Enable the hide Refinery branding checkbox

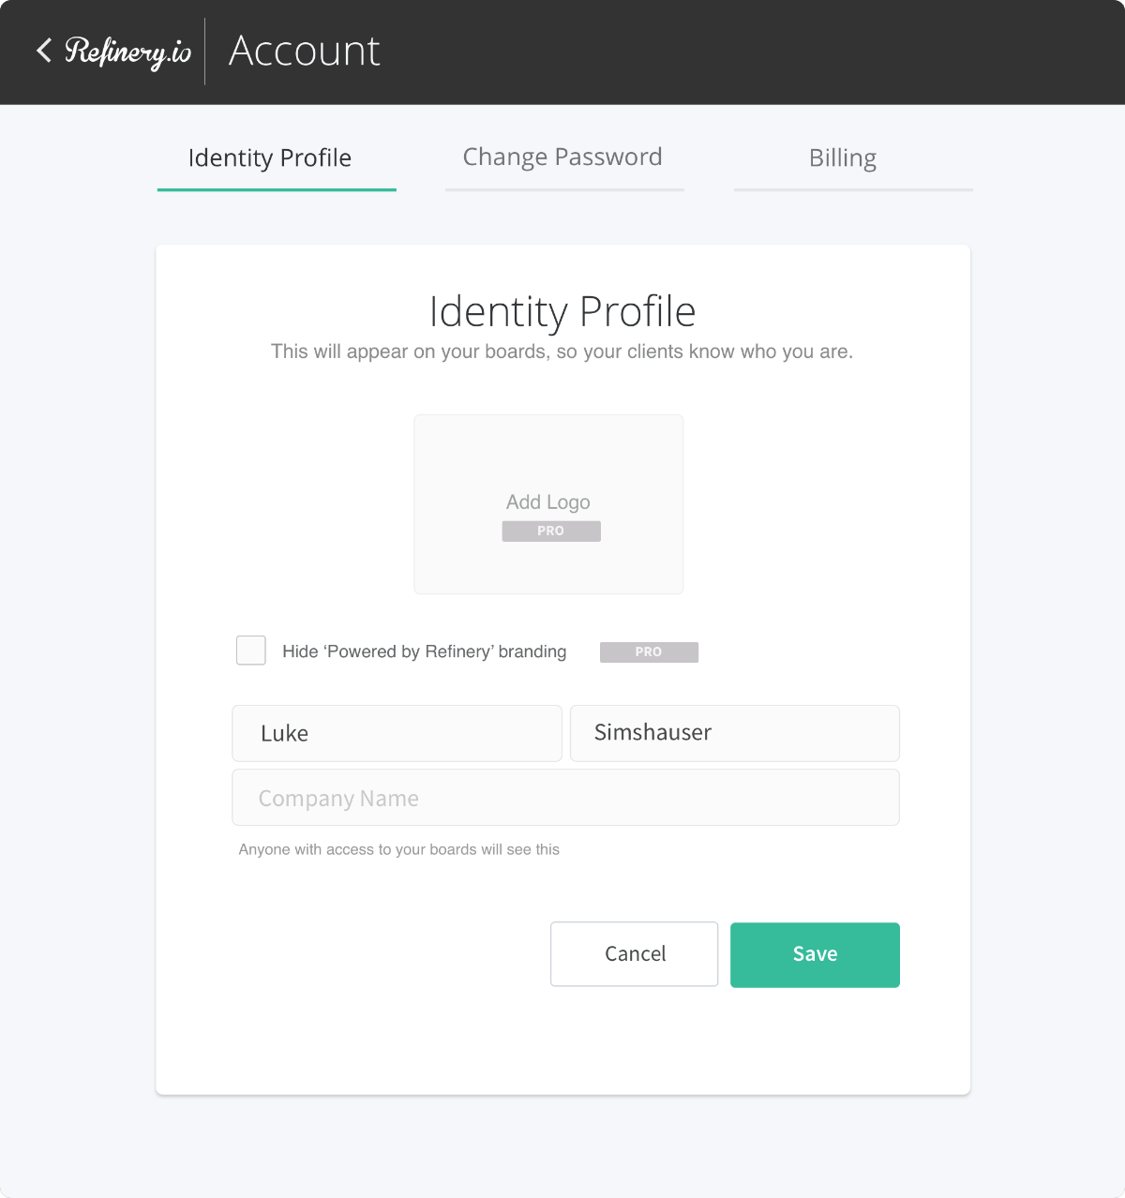[x=251, y=651]
